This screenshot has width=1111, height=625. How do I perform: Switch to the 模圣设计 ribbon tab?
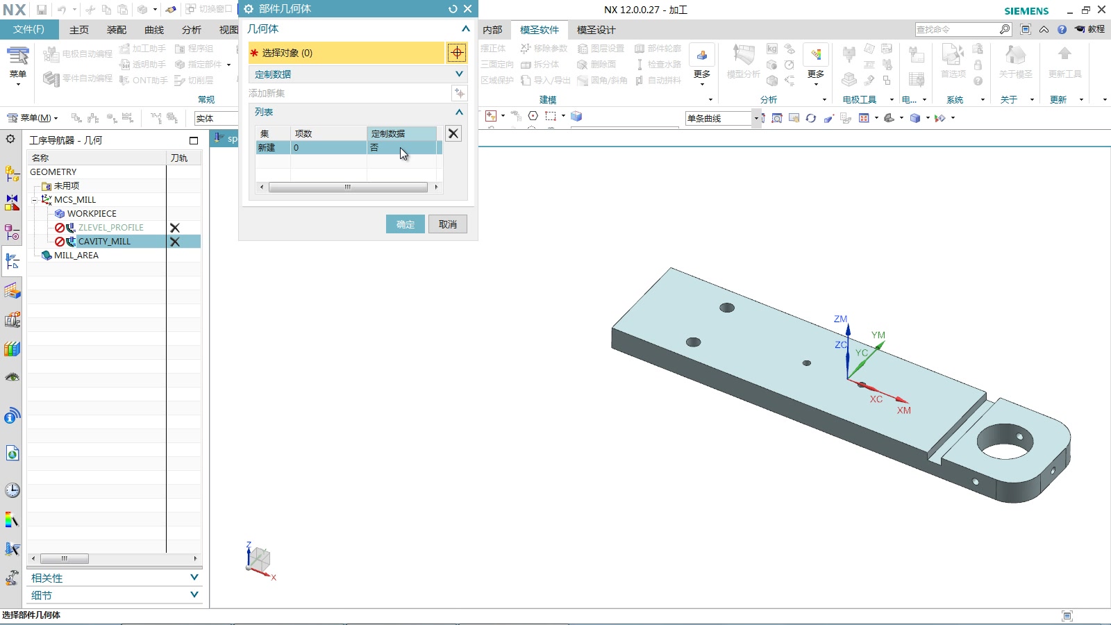coord(596,30)
